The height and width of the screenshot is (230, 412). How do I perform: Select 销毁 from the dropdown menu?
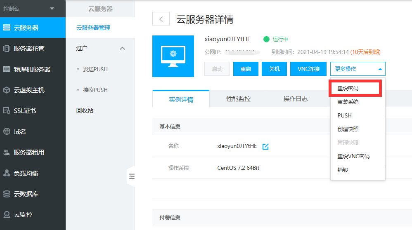[x=343, y=170]
